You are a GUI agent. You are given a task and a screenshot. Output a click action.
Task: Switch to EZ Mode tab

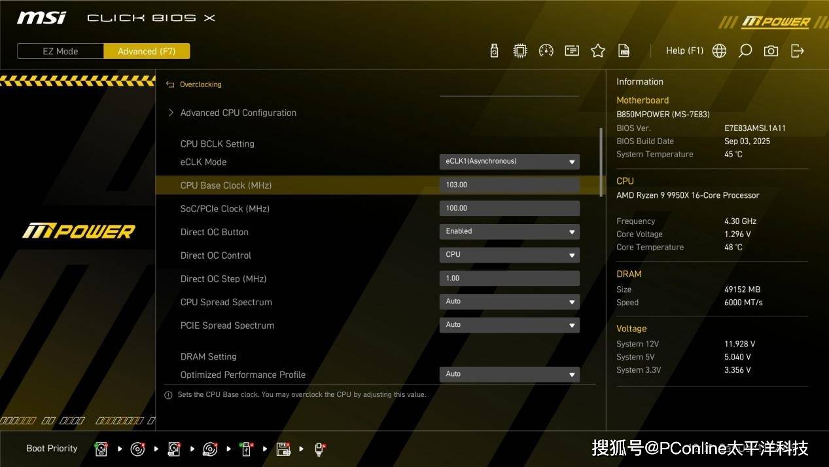tap(60, 51)
